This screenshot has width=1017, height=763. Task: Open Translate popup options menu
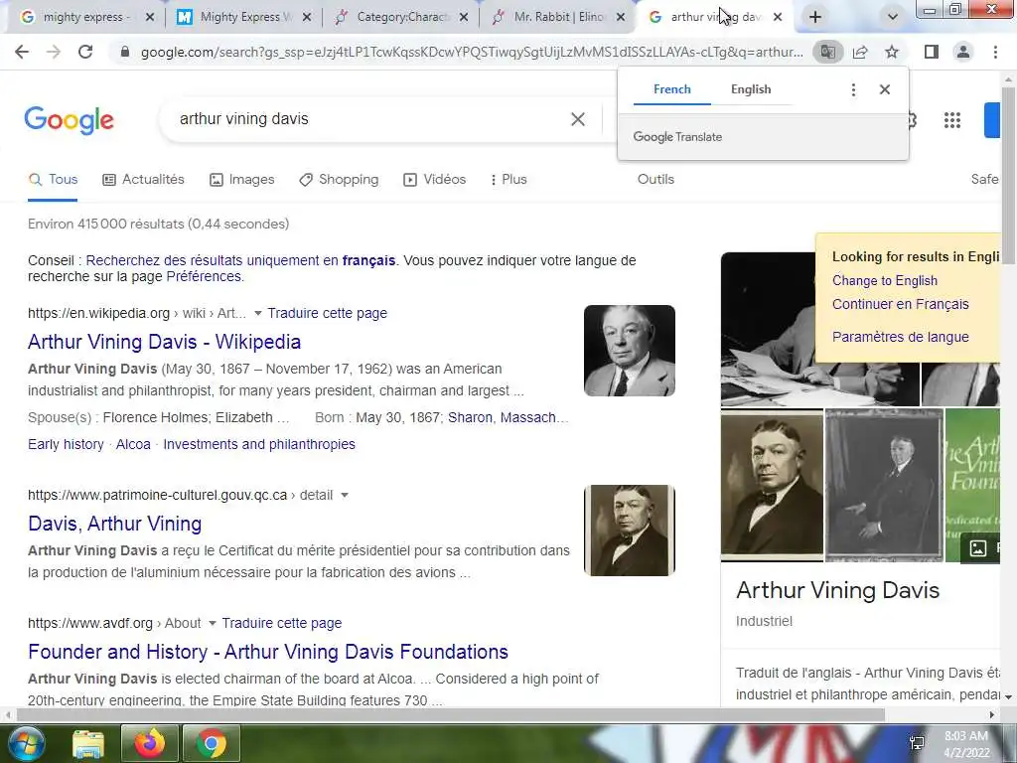853,89
